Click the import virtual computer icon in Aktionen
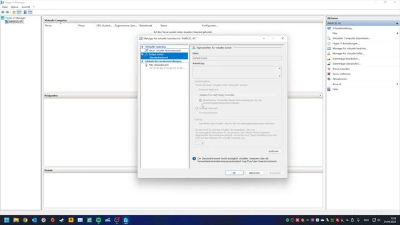Image resolution: width=400 pixels, height=225 pixels. (x=329, y=38)
